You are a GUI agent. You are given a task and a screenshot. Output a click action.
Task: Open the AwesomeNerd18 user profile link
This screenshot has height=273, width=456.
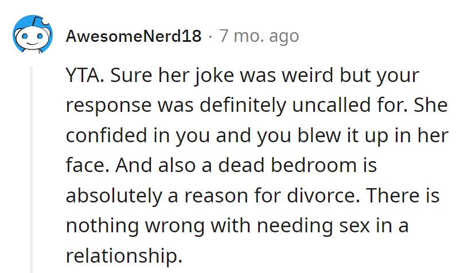tap(133, 36)
